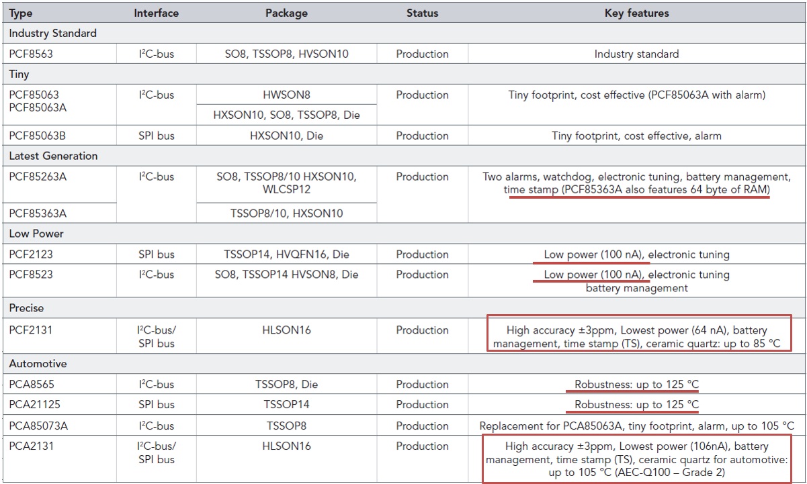Select the Key features column header

pos(636,13)
